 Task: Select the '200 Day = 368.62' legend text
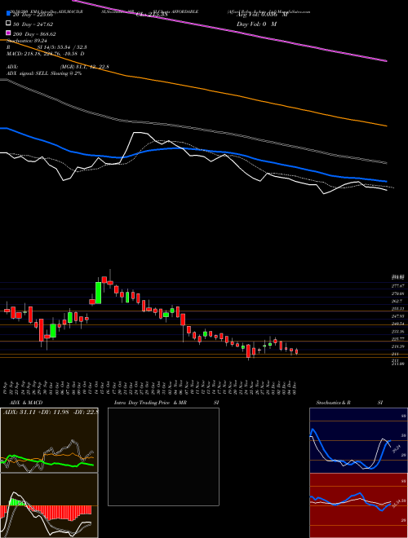(x=35, y=34)
